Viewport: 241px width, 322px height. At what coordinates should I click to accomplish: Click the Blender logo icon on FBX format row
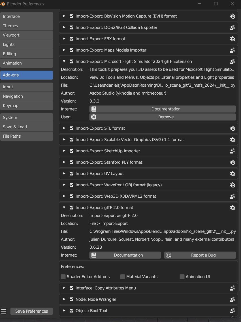(x=232, y=39)
